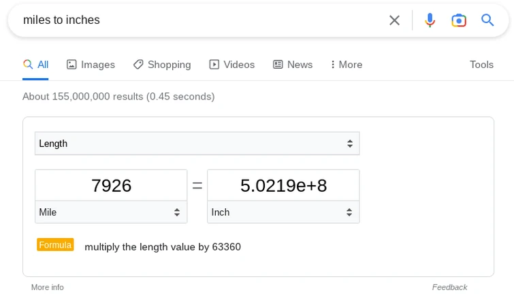Click the More info link
Image resolution: width=514 pixels, height=298 pixels.
pos(48,287)
